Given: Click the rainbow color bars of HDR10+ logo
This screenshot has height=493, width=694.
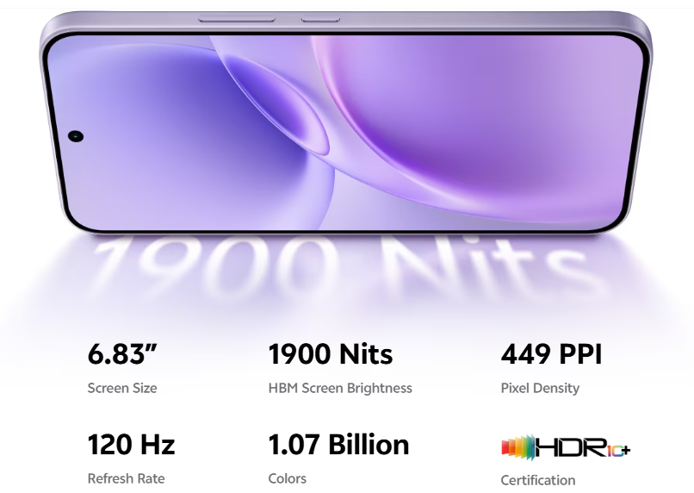Looking at the screenshot, I should (517, 447).
